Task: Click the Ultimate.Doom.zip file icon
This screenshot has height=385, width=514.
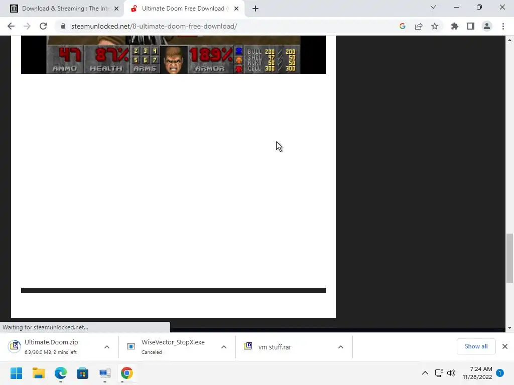Action: 15,346
